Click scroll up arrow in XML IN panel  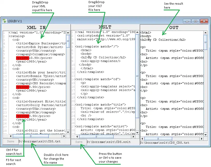[68, 33]
